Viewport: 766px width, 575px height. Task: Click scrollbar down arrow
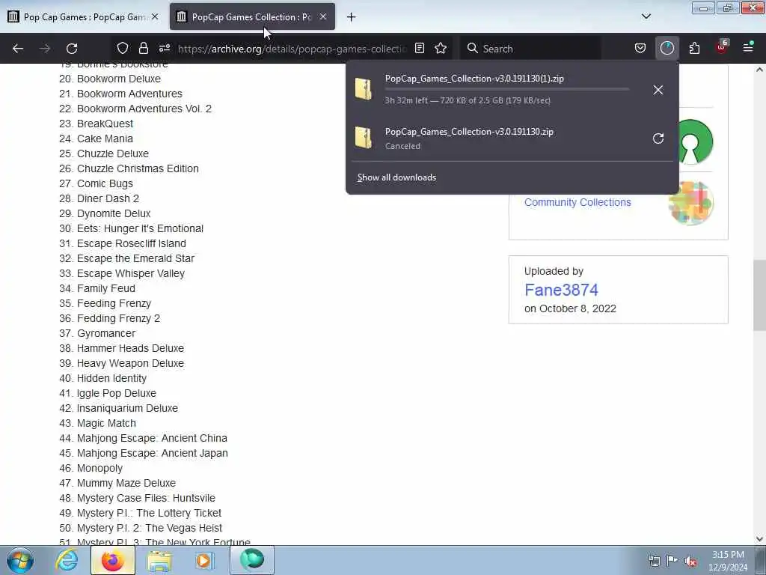point(759,539)
